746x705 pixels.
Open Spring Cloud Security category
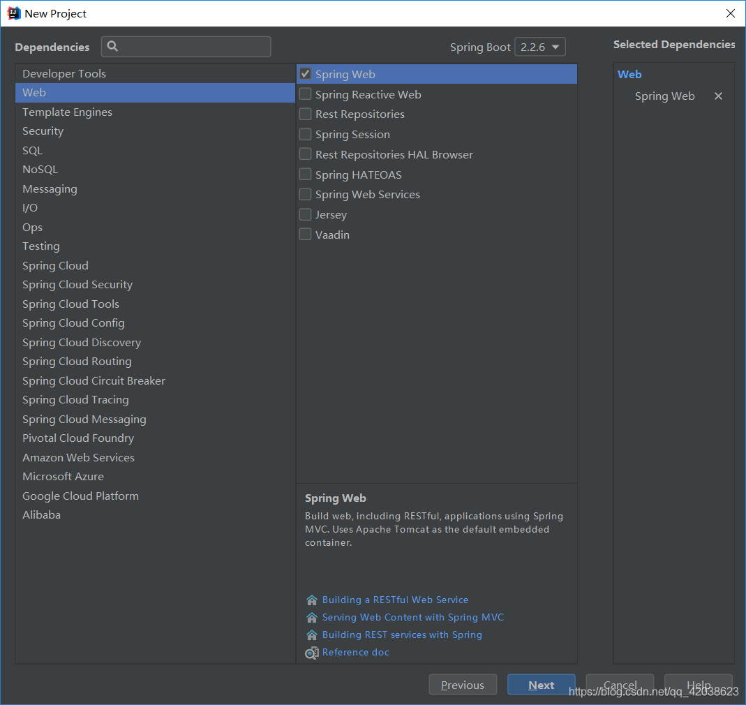155,285
